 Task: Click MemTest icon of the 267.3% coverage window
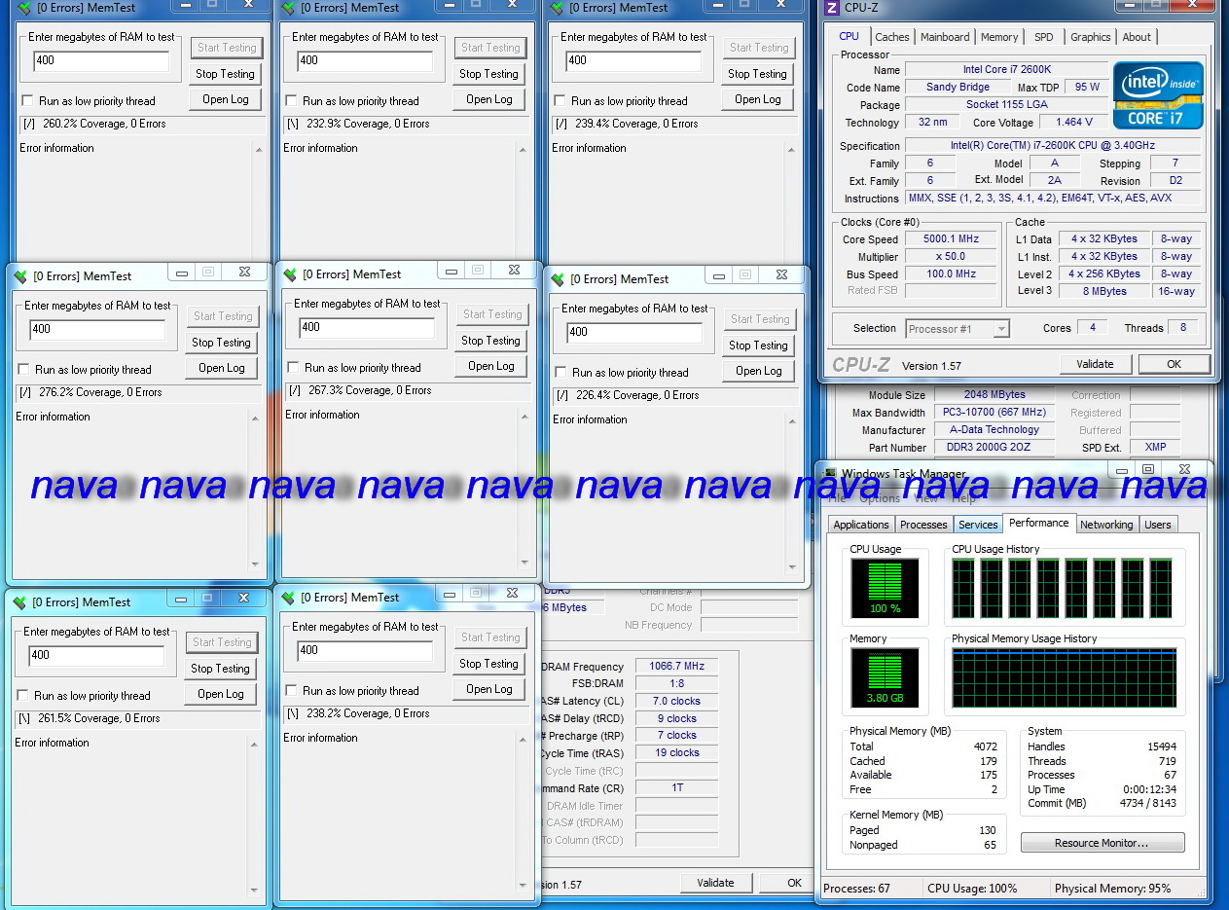[x=290, y=274]
